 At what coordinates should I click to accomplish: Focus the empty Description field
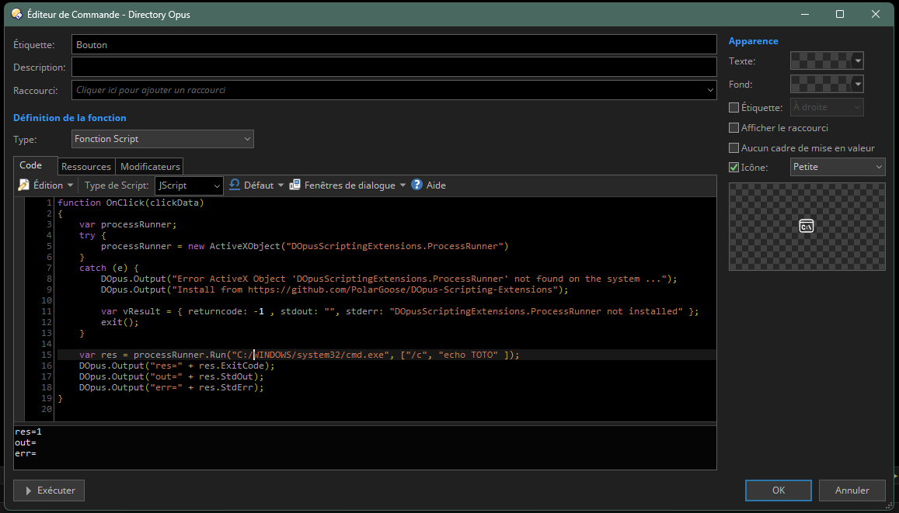[394, 67]
